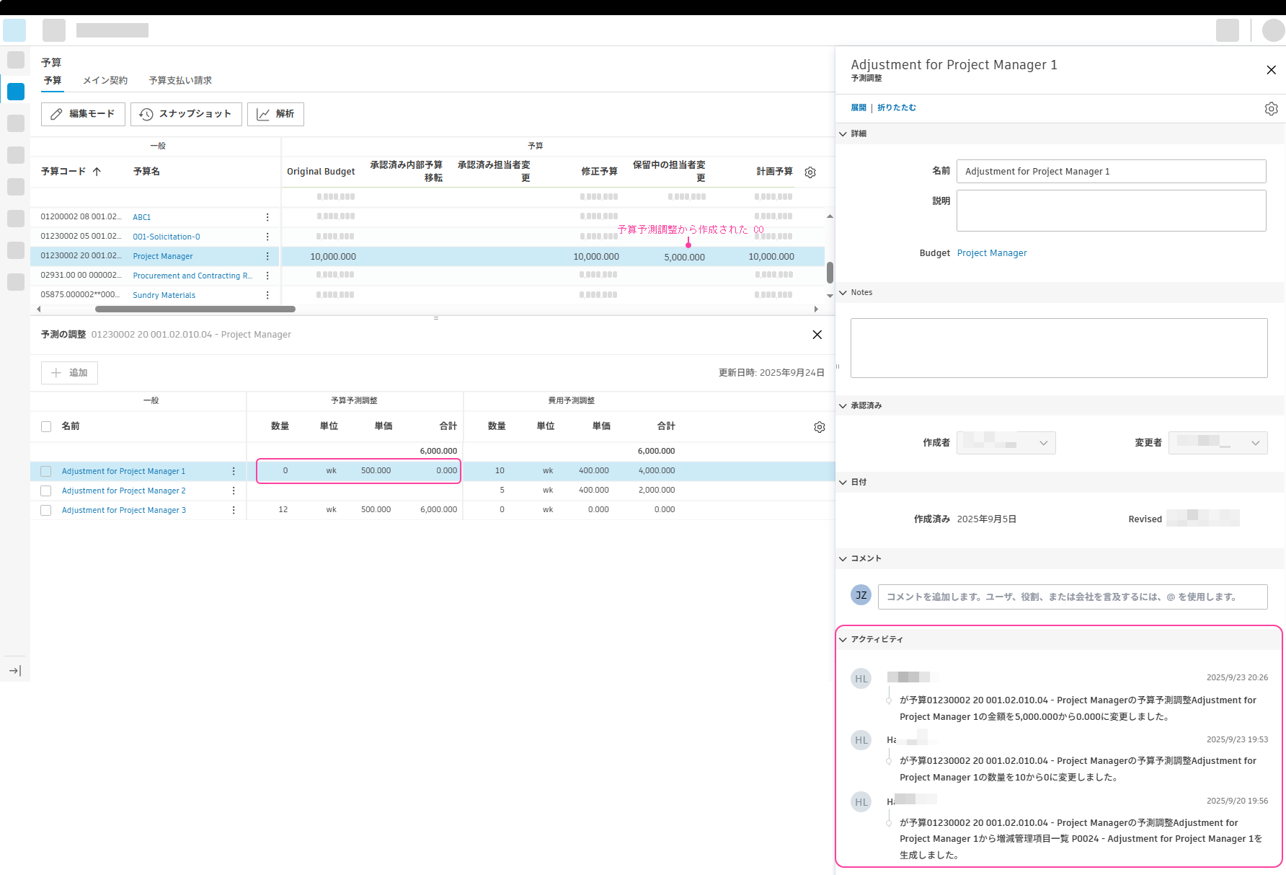Image resolution: width=1286 pixels, height=875 pixels.
Task: Click the 折りたたむ collapse-all link
Action: click(897, 107)
